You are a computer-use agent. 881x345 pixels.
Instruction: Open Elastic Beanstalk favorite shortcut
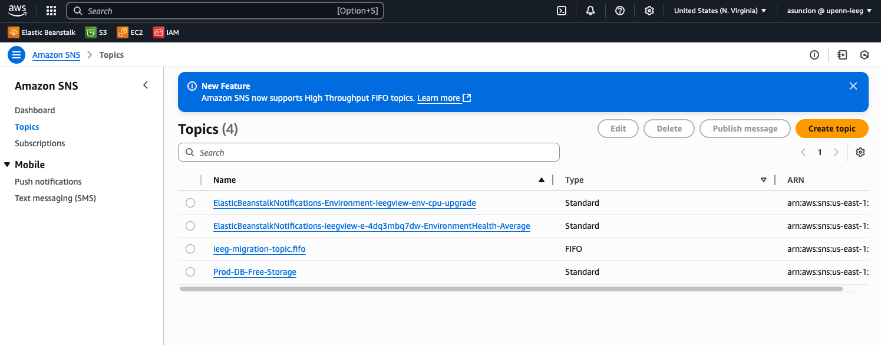(42, 32)
